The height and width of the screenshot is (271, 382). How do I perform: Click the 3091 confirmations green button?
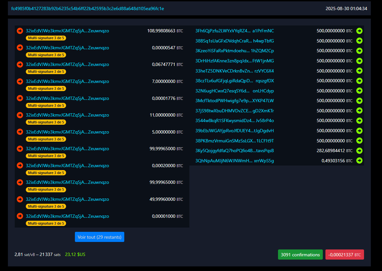tap(300, 255)
